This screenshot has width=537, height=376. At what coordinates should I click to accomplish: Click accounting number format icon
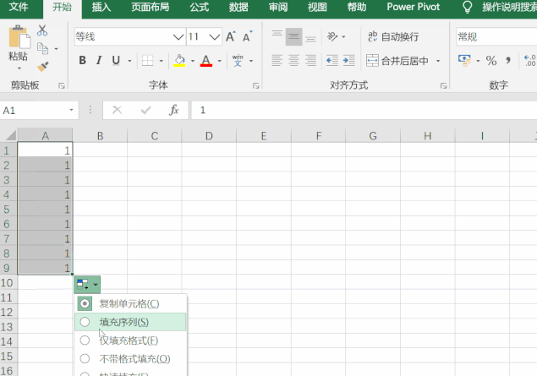pos(464,61)
